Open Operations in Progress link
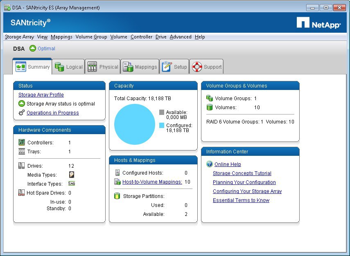Image resolution: width=350 pixels, height=256 pixels. point(53,113)
